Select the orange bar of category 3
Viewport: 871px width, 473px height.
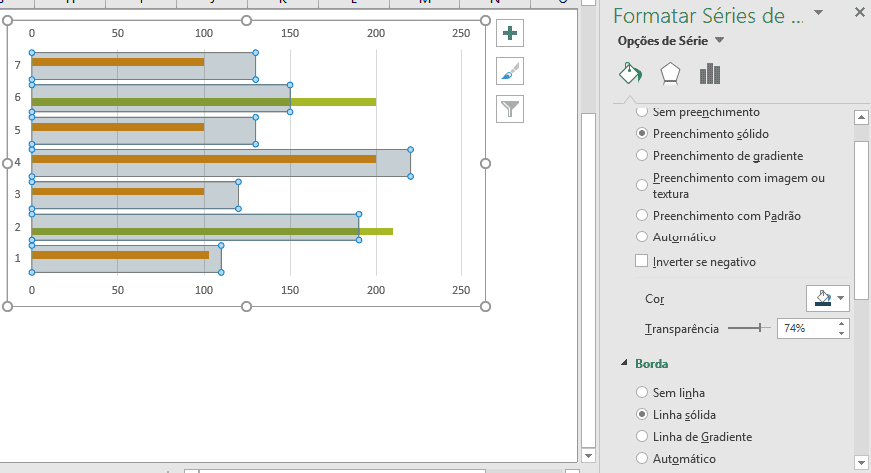point(118,191)
